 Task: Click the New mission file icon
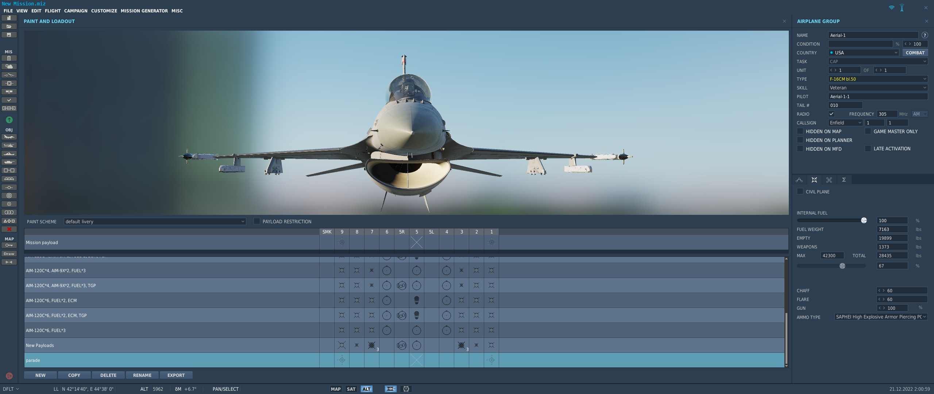[9, 18]
